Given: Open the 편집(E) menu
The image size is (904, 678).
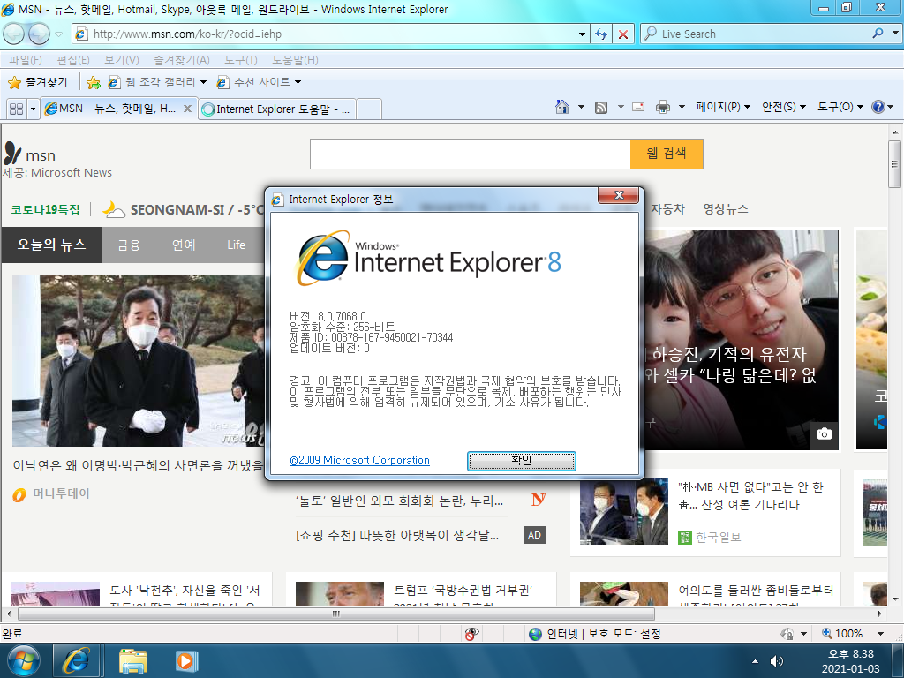Looking at the screenshot, I should point(73,60).
